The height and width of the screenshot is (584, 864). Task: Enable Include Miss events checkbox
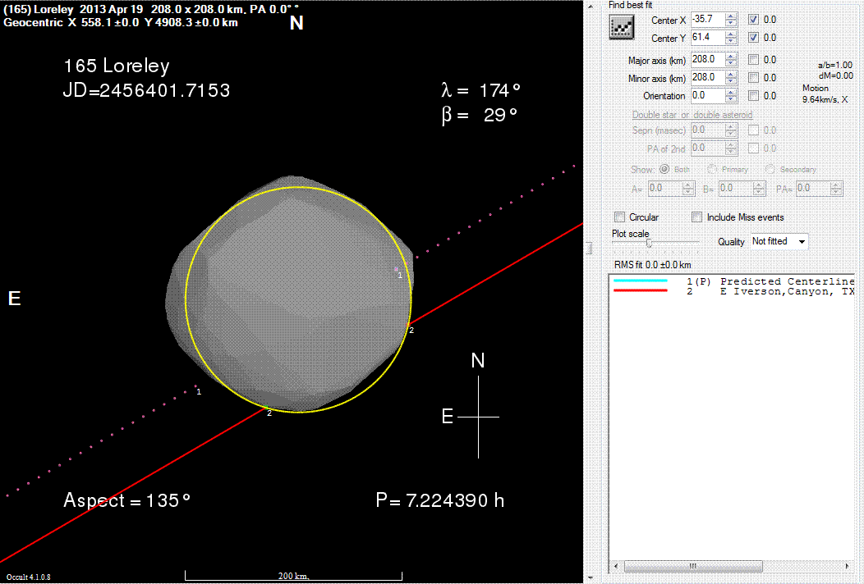pyautogui.click(x=697, y=217)
